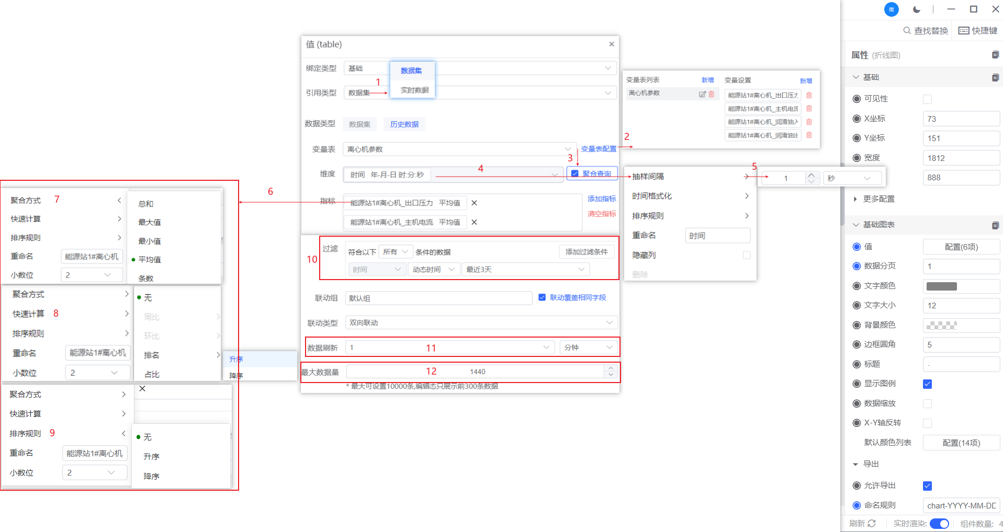Image resolution: width=1003 pixels, height=532 pixels.
Task: Click the 刷新 refresh icon at bottom
Action: 872,523
